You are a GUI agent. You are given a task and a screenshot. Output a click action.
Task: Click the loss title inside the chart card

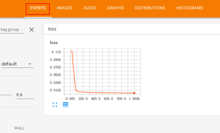[x=54, y=43]
